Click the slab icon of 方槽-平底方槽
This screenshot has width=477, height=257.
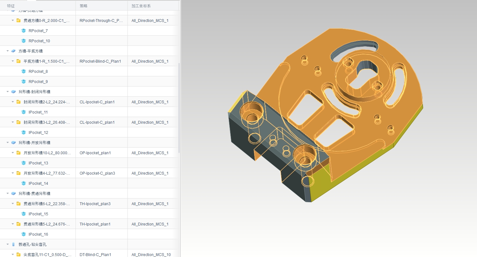[13, 51]
